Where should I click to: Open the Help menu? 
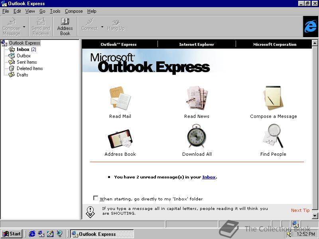[x=92, y=11]
